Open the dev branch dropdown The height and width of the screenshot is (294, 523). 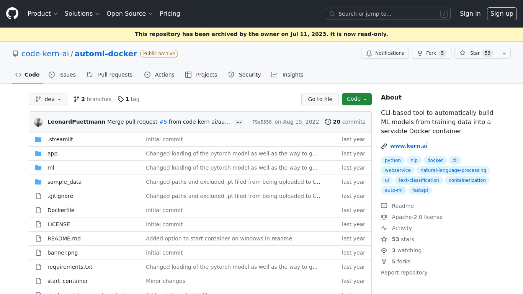pyautogui.click(x=48, y=99)
